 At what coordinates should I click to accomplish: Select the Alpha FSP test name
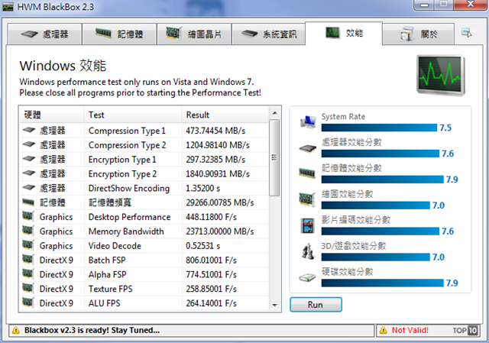(x=107, y=274)
